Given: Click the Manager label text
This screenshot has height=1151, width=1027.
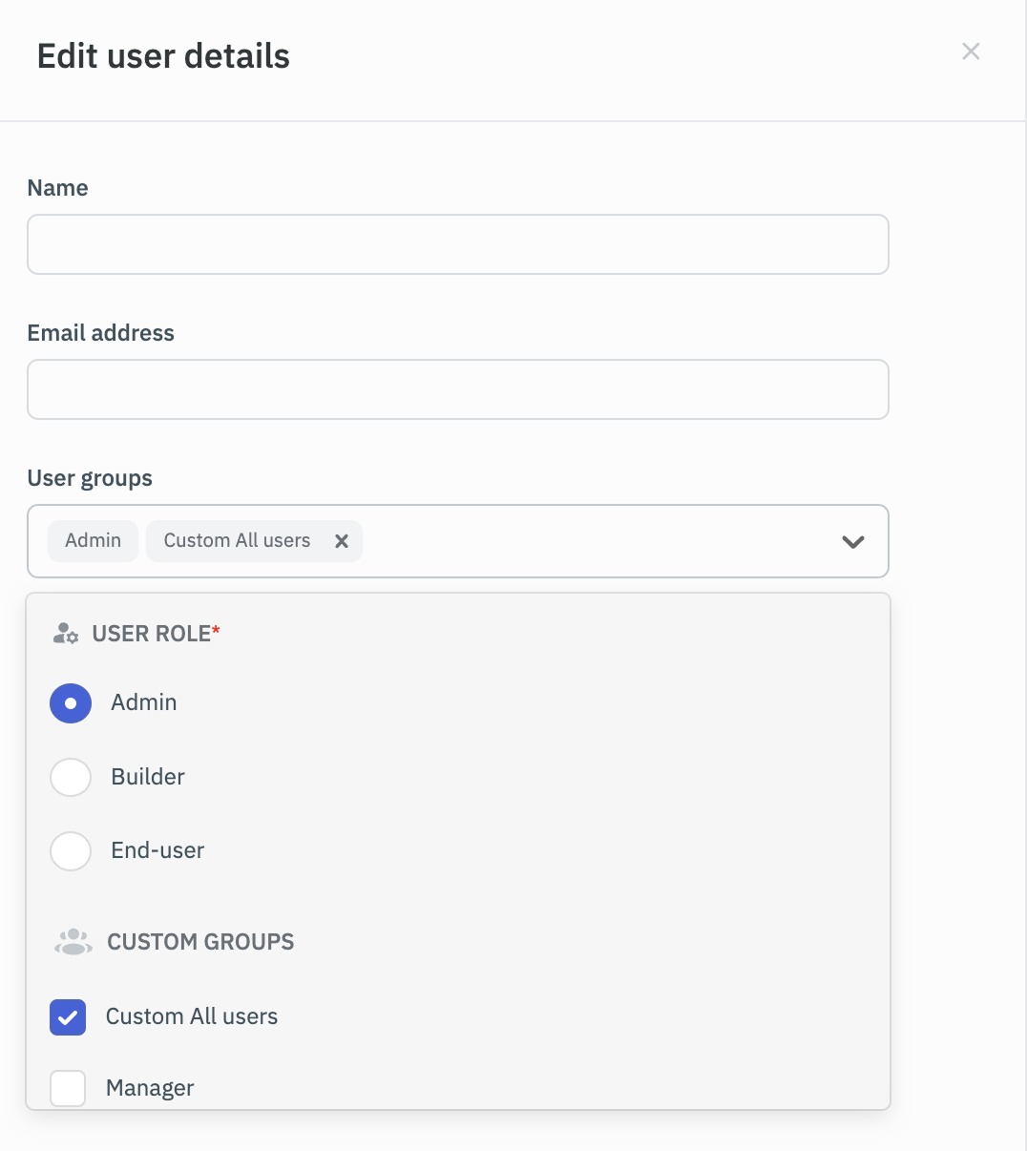Looking at the screenshot, I should [149, 1088].
